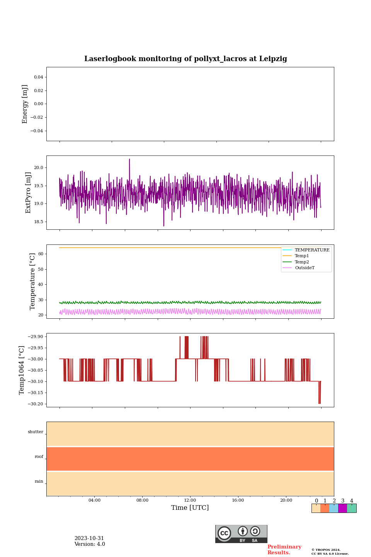The image size is (371, 557).
Task: Click the green Temp2 legend line sample
Action: click(x=287, y=262)
